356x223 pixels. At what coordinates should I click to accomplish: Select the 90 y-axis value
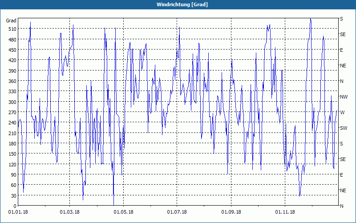[x=14, y=175]
